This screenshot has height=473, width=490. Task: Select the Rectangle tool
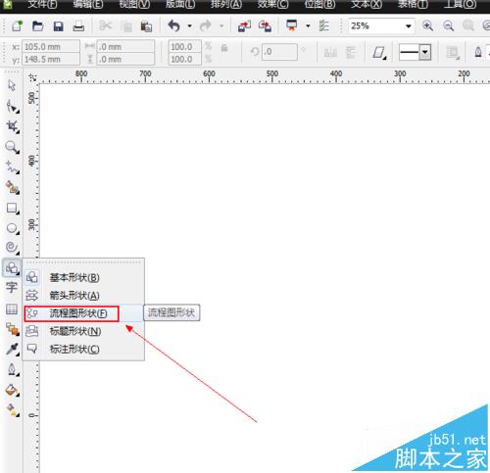point(13,208)
